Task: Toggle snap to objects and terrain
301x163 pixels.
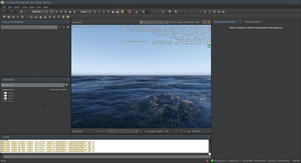Action: [118, 12]
